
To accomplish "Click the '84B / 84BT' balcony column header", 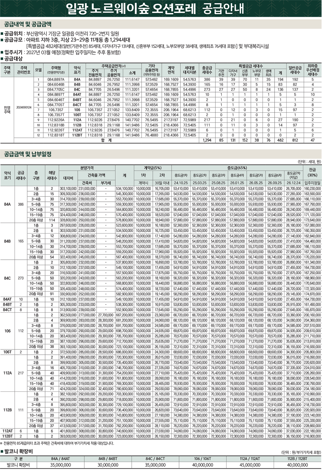I will [x=108, y=459].
